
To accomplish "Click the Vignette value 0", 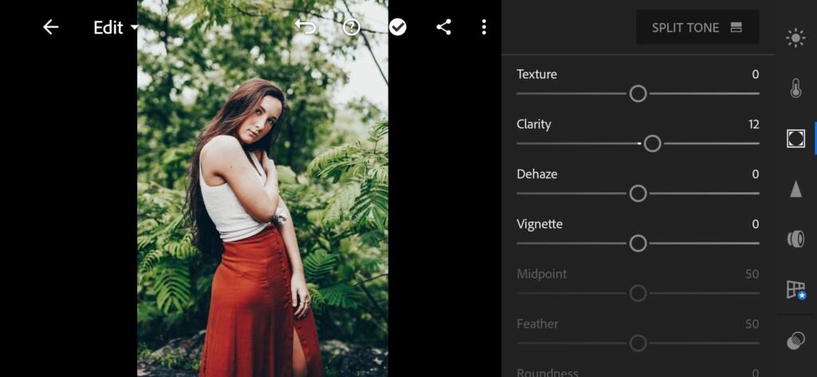I will [756, 225].
